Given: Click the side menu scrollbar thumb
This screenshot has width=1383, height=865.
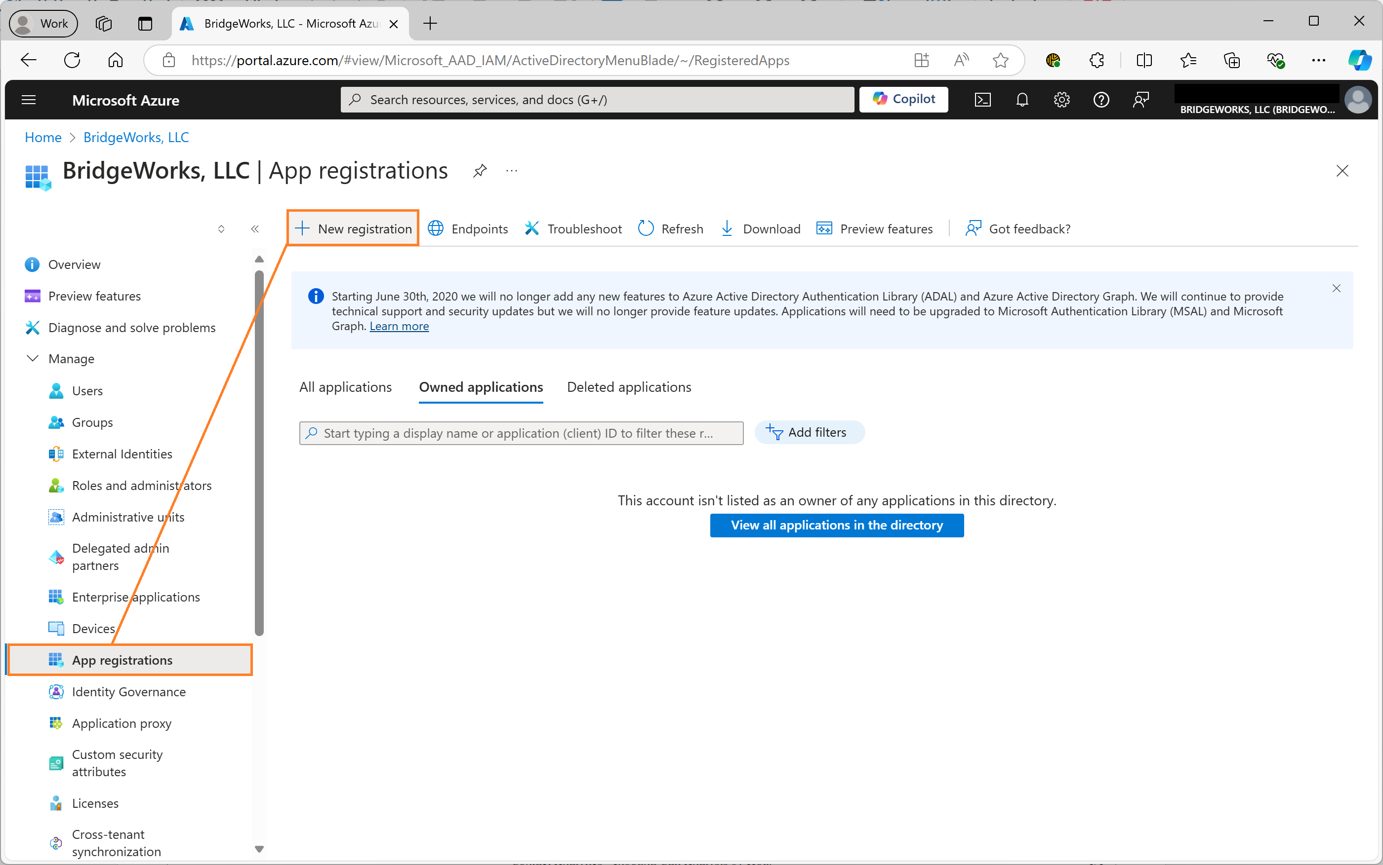Looking at the screenshot, I should [259, 452].
